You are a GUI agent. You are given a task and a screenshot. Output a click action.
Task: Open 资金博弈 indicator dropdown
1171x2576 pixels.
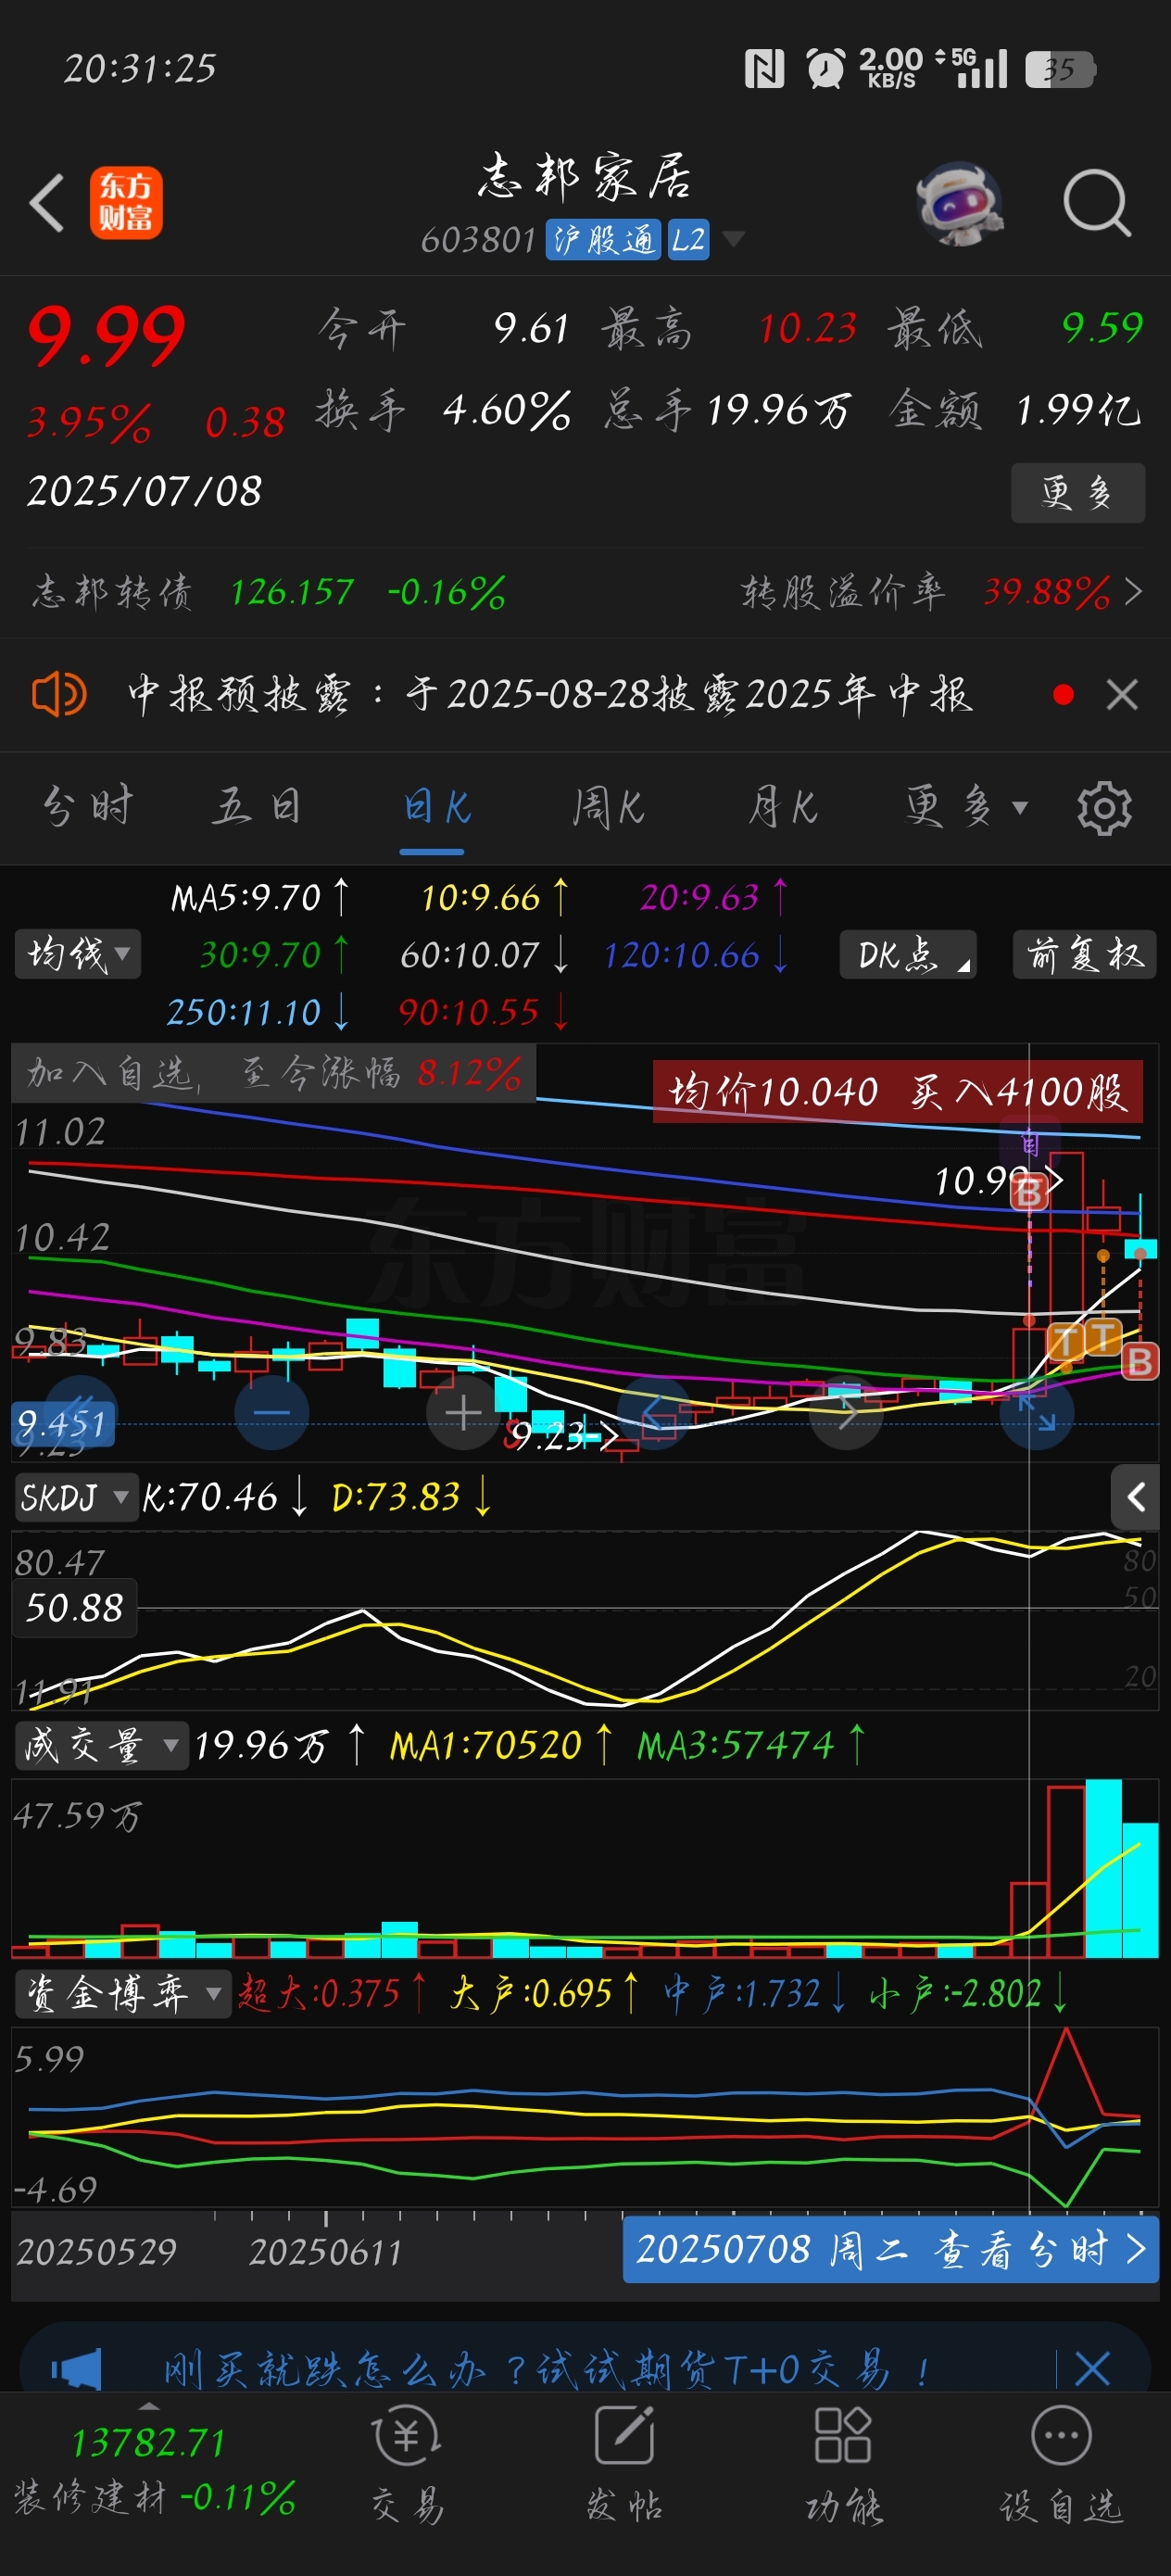(x=122, y=1993)
